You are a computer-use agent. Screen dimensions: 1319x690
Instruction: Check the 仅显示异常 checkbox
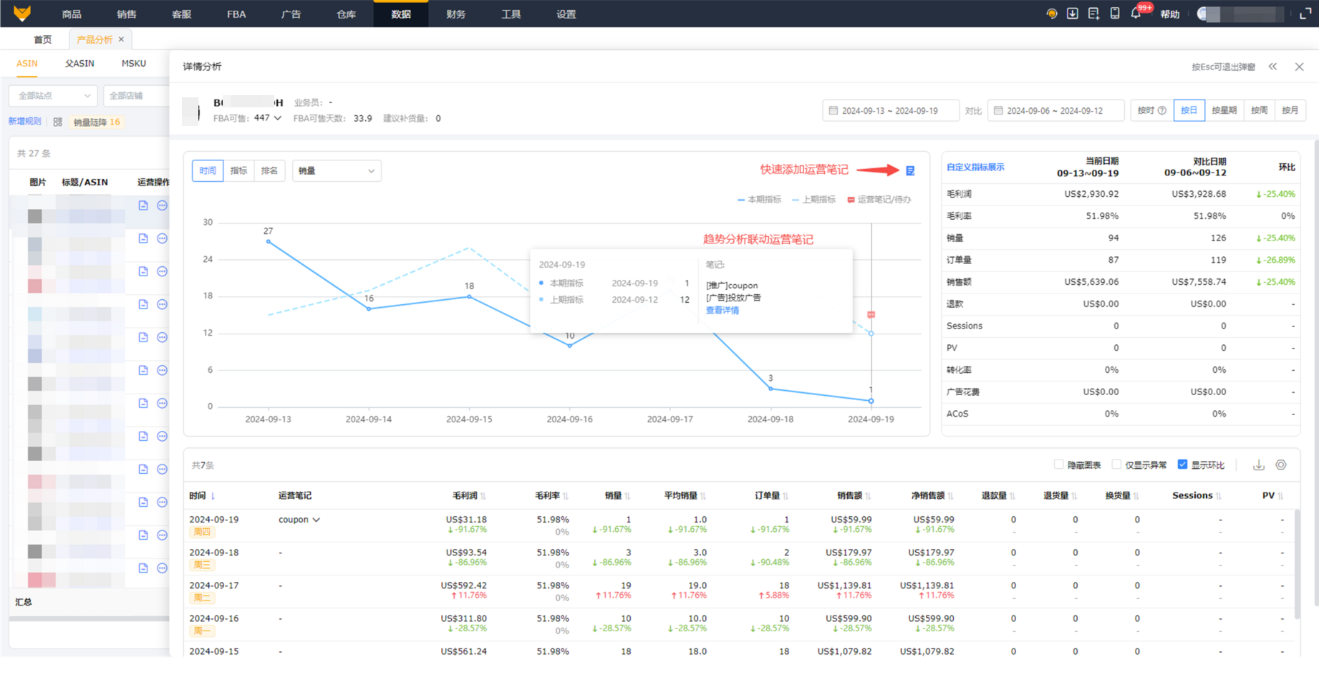pyautogui.click(x=1116, y=465)
